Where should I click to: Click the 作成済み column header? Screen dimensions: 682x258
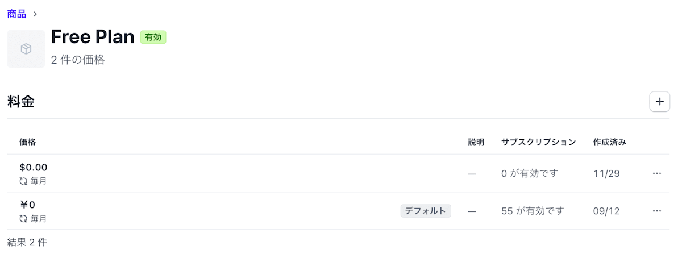tap(609, 142)
